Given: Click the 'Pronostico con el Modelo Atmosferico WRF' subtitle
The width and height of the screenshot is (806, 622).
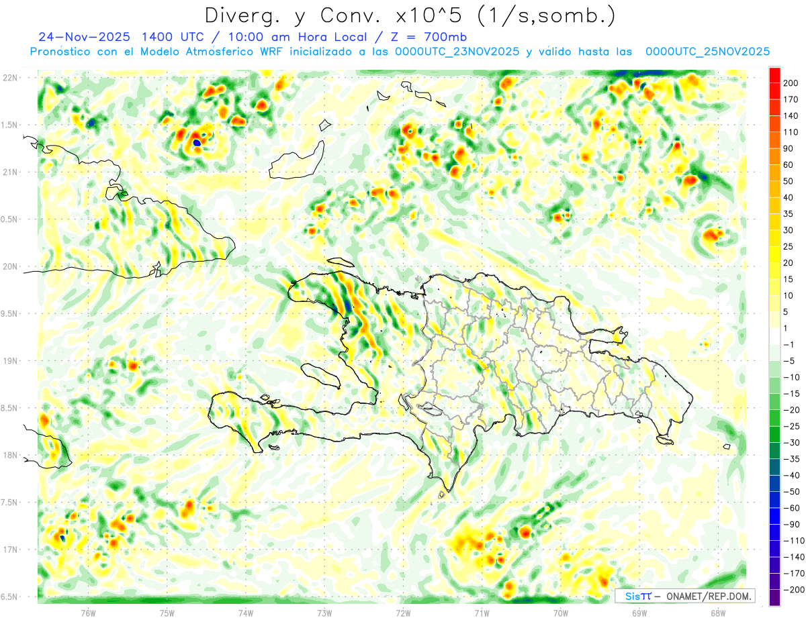Looking at the screenshot, I should 156,52.
